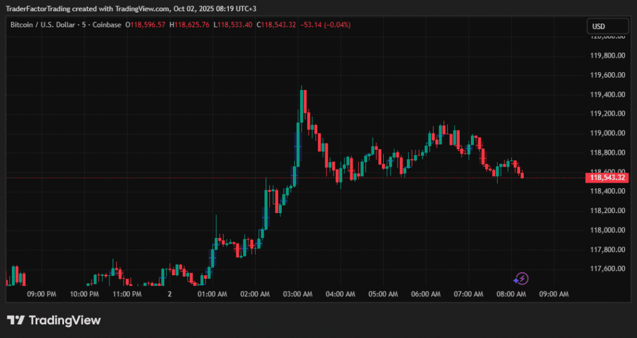The width and height of the screenshot is (637, 338).
Task: Click the TradingView wordmark text
Action: (x=65, y=320)
